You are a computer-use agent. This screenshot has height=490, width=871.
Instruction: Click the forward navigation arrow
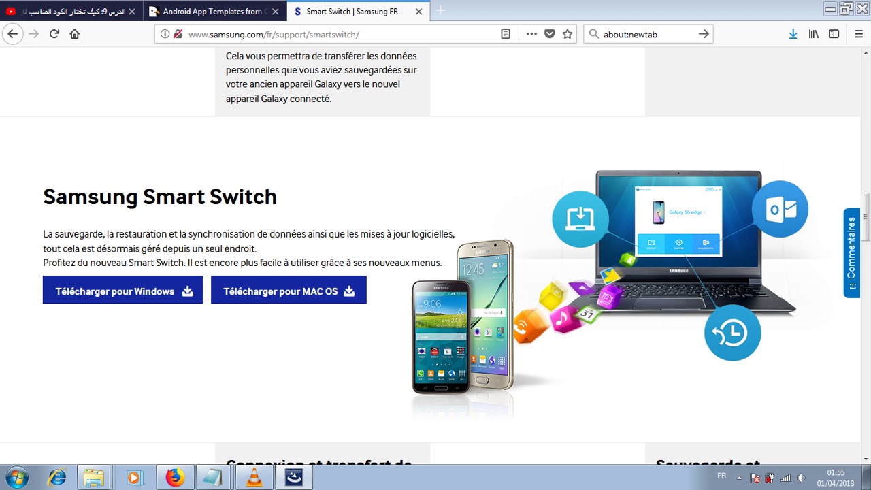coord(34,34)
